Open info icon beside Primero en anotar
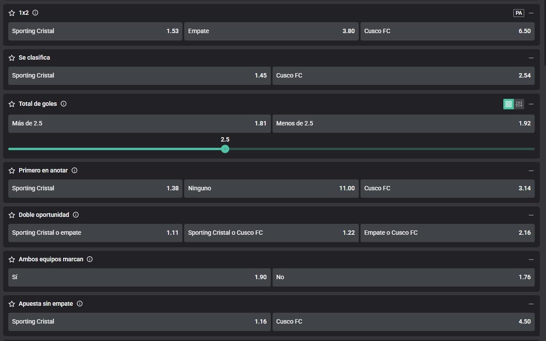The height and width of the screenshot is (341, 546). (74, 170)
